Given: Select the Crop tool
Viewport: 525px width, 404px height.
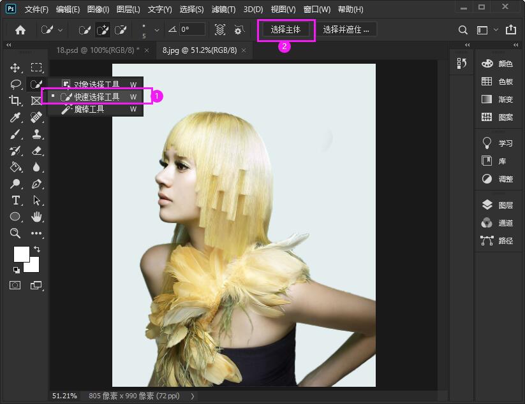Looking at the screenshot, I should pyautogui.click(x=15, y=100).
